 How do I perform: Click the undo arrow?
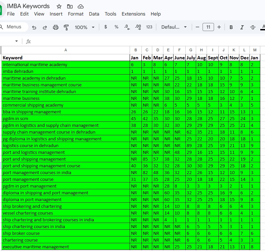34,27
